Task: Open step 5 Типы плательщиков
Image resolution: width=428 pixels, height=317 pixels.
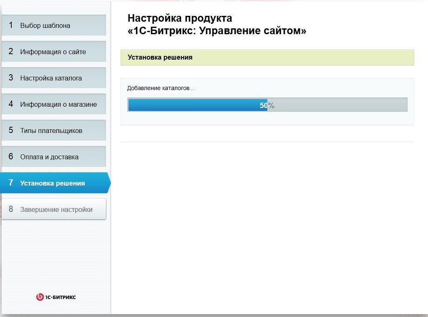Action: point(54,130)
